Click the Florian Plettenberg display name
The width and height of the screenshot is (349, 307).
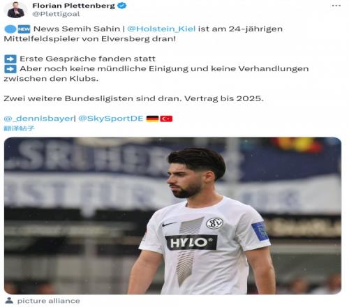click(x=73, y=6)
